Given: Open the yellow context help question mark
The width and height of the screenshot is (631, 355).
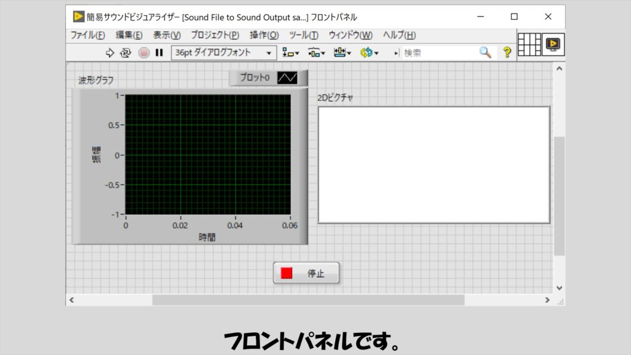Looking at the screenshot, I should click(x=507, y=53).
